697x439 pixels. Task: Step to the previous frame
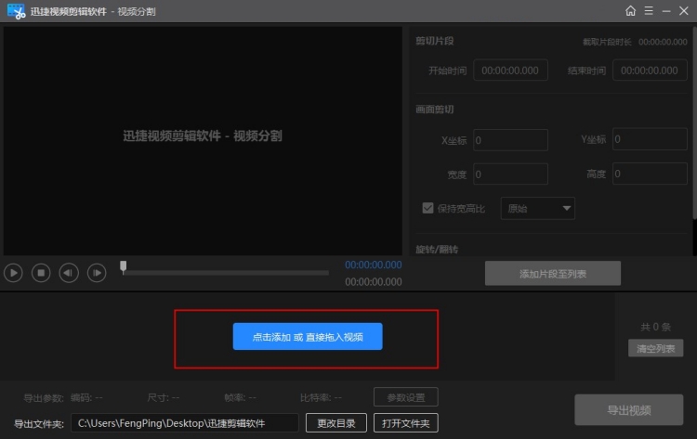[x=69, y=273]
